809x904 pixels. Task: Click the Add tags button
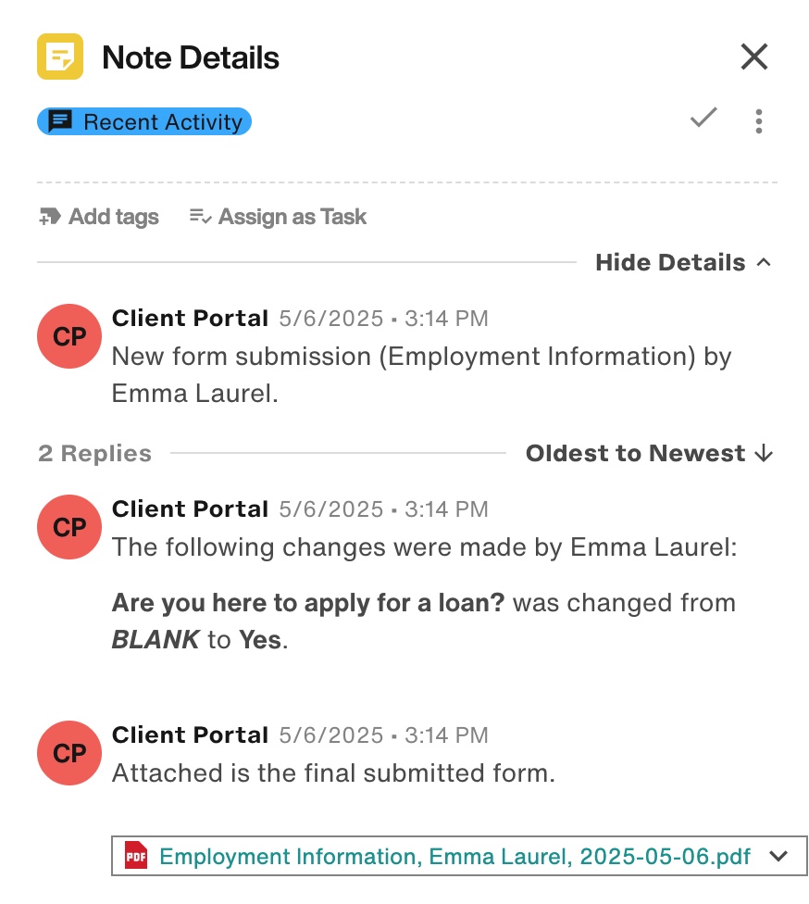[x=98, y=217]
